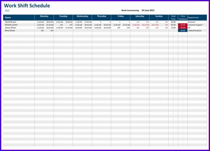This screenshot has height=151, width=210.
Task: Select the red 02:00 time variance cell
Action: pos(183,28)
